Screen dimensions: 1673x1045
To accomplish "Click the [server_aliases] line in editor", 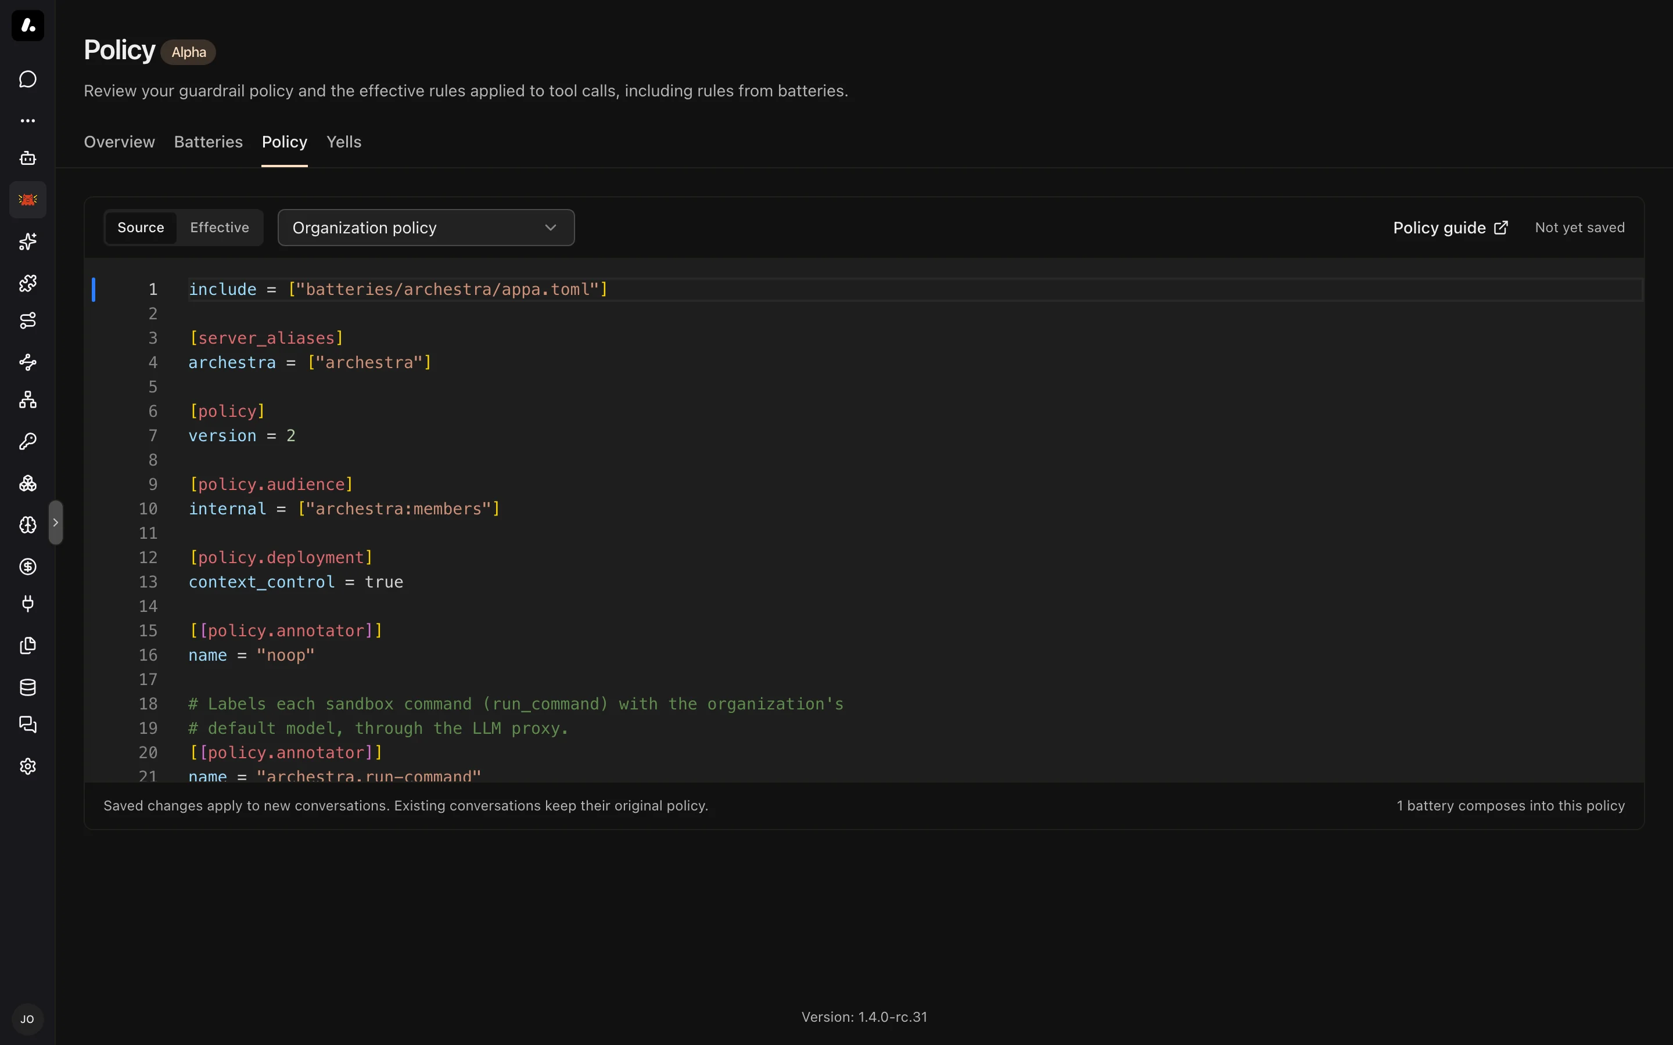I will pyautogui.click(x=266, y=338).
